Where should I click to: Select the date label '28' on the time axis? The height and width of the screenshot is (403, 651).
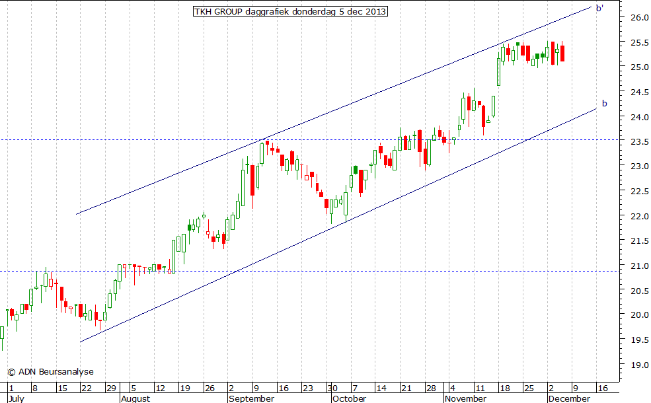[x=431, y=388]
